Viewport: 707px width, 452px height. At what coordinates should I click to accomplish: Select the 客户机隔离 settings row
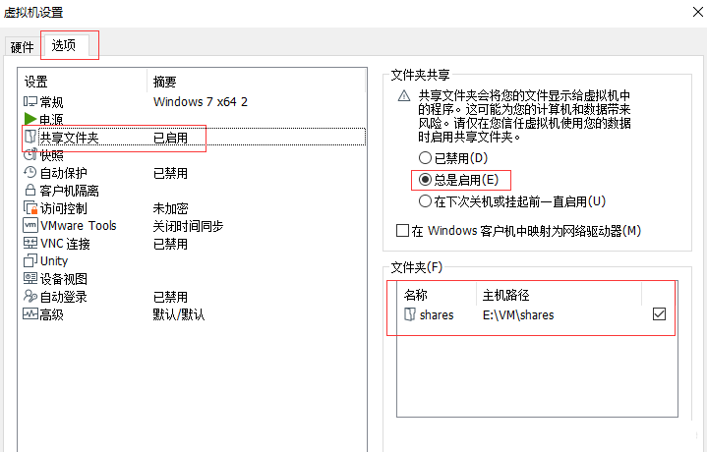click(x=193, y=191)
